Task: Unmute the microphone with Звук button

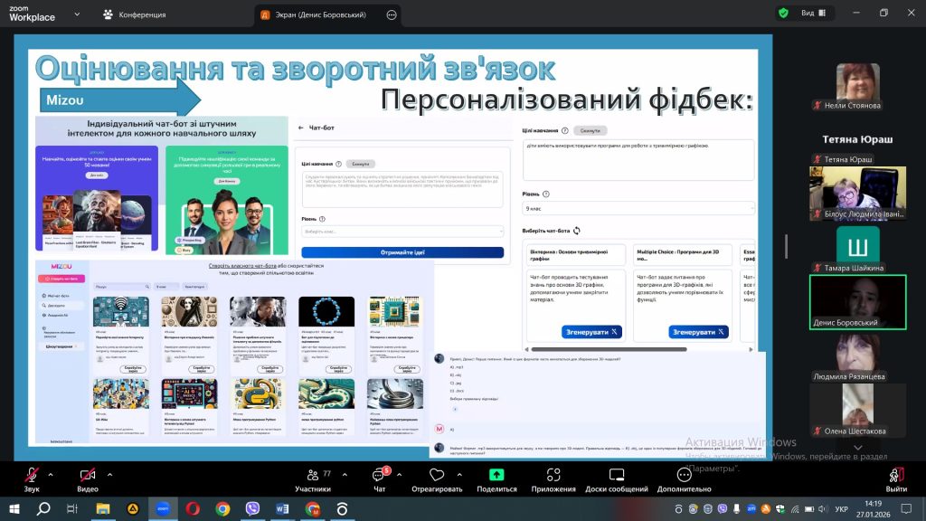Action: [x=32, y=478]
